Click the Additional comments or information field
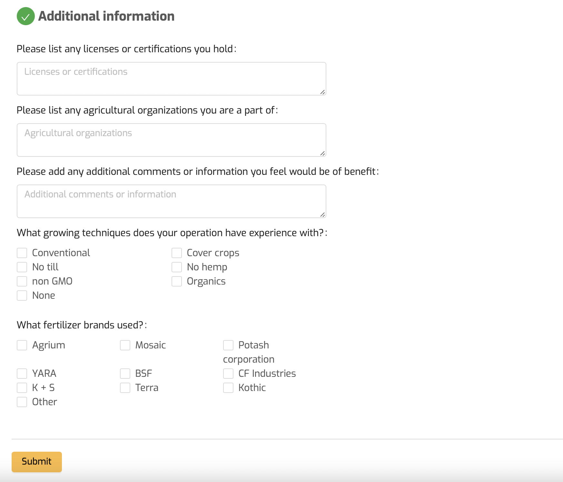Viewport: 563px width, 482px height. point(171,201)
